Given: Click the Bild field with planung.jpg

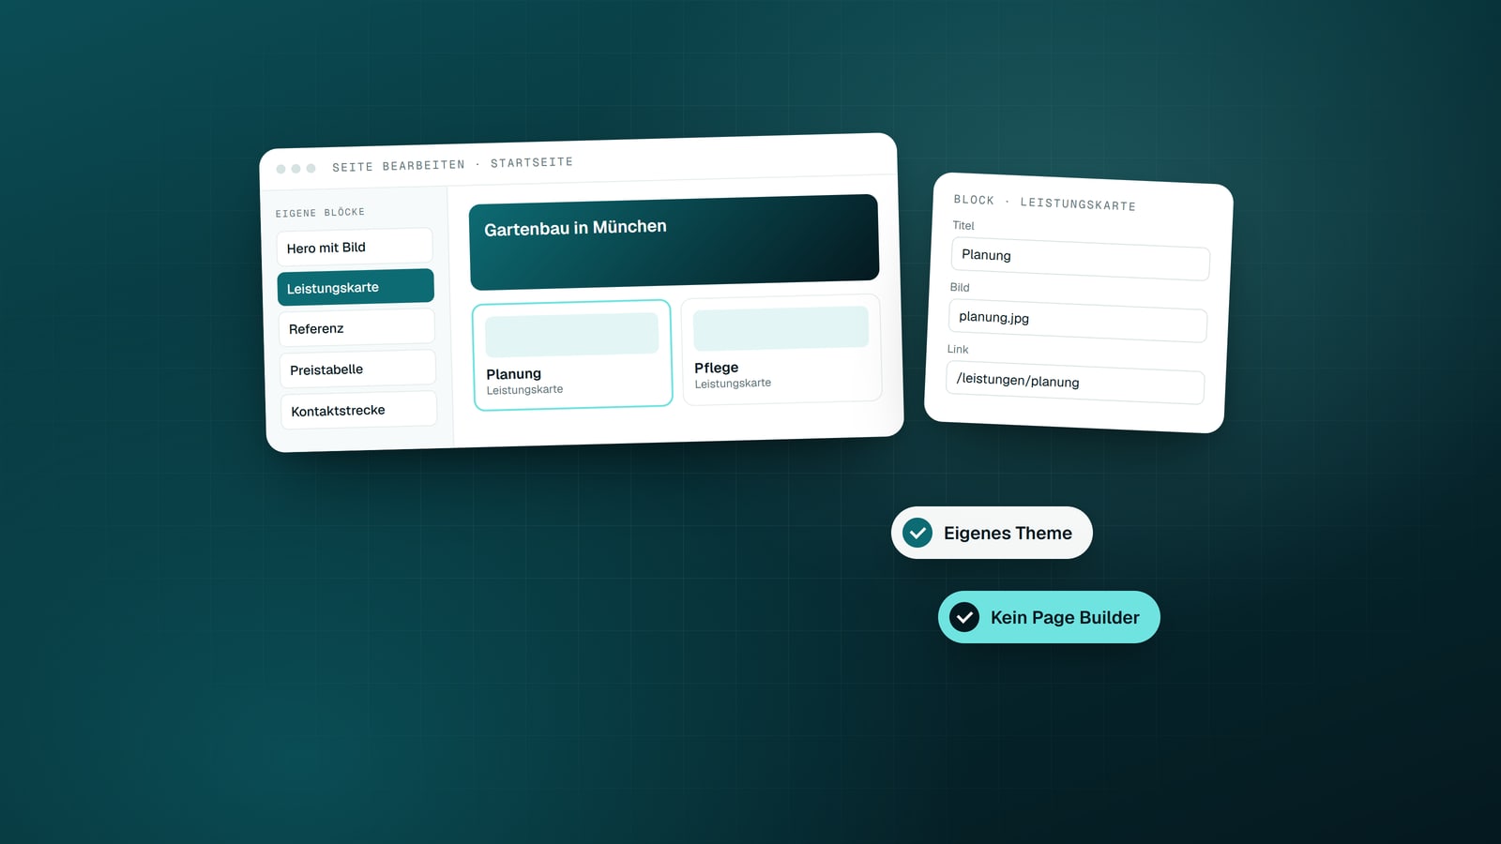Looking at the screenshot, I should [1078, 321].
